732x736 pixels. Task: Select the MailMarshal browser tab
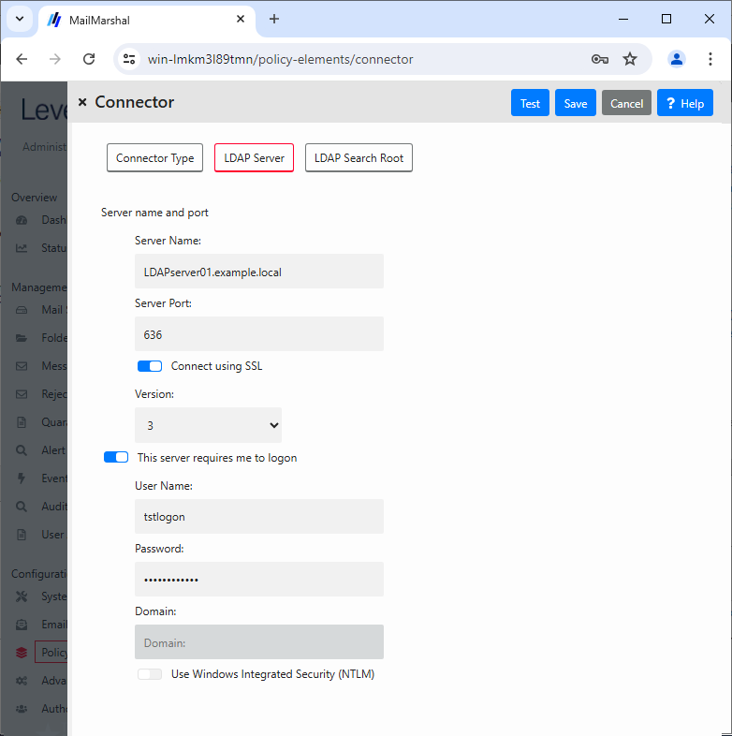click(x=145, y=20)
